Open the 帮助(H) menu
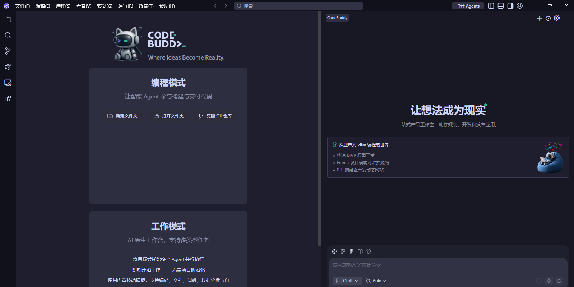 click(167, 6)
